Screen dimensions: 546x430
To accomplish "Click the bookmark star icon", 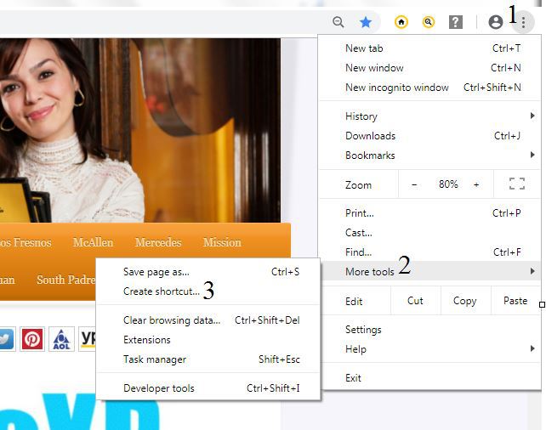I will pos(366,22).
